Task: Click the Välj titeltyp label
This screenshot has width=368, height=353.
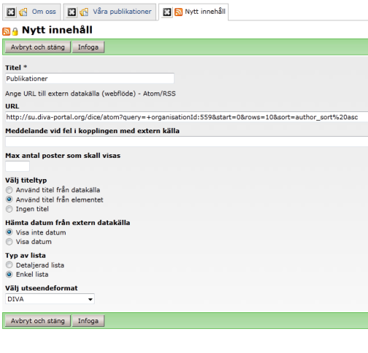Action: click(26, 181)
